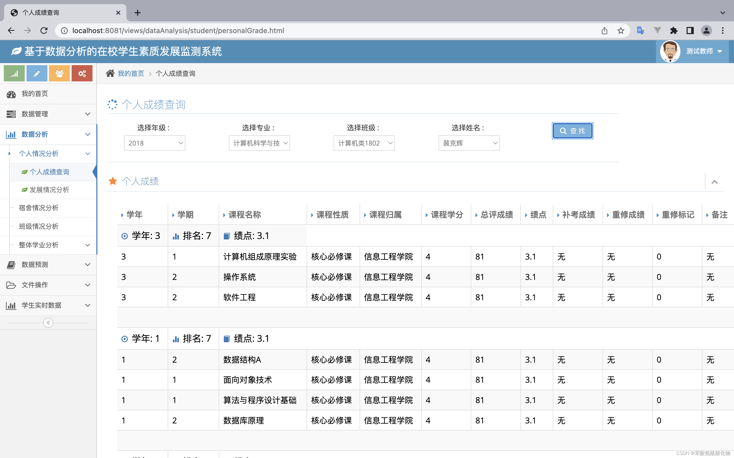Select 宿舍情况分析 in sidebar

tap(38, 208)
